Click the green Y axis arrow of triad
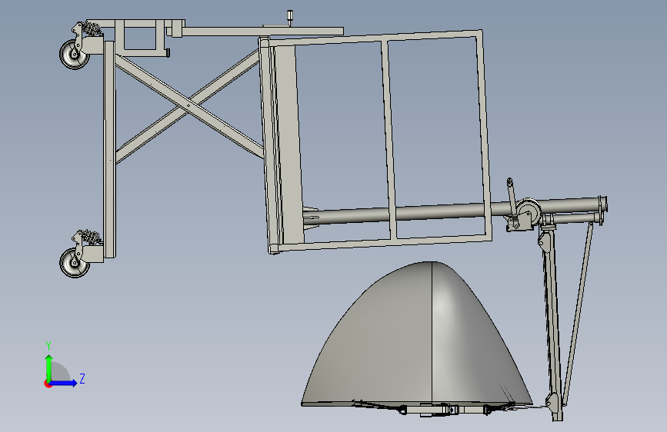Viewport: 667px width, 432px height. coord(49,369)
